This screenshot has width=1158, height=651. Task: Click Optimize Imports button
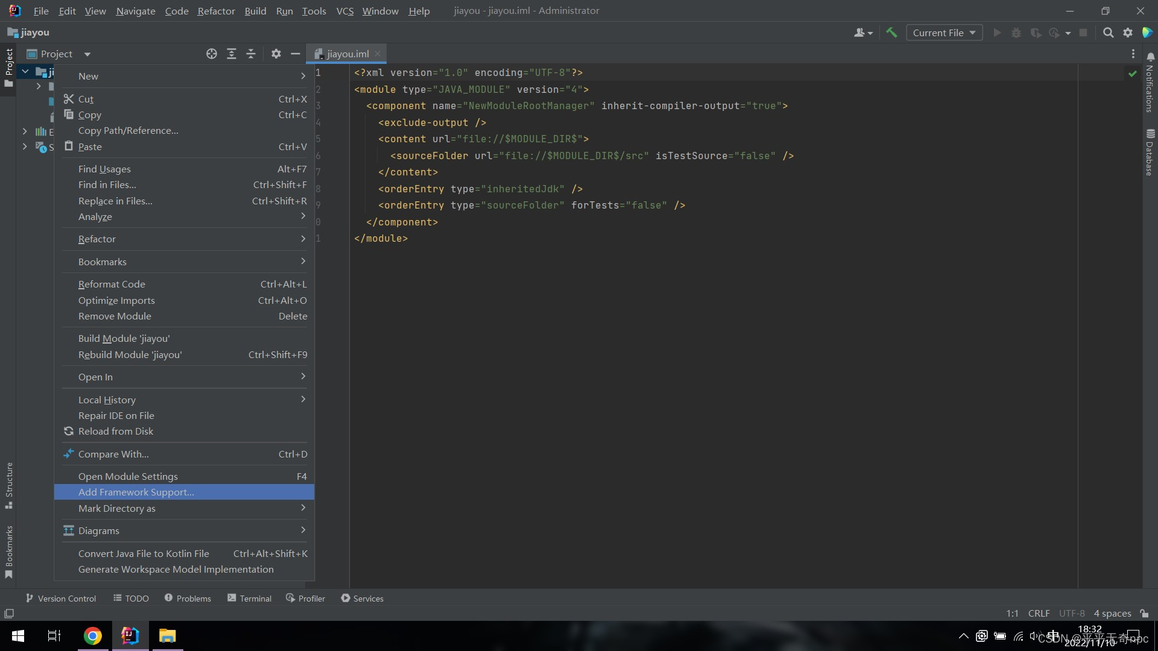(x=116, y=300)
